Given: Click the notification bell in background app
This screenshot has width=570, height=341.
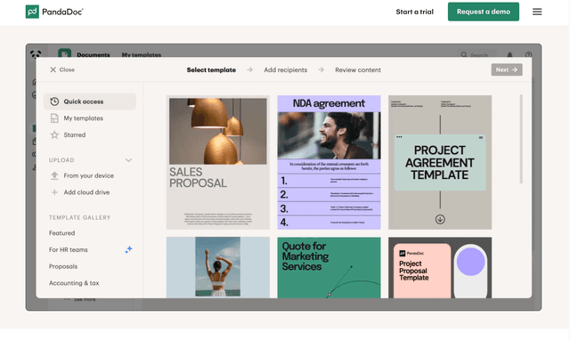Looking at the screenshot, I should (x=509, y=54).
